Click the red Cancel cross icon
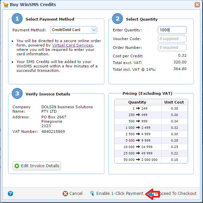 pyautogui.click(x=65, y=194)
